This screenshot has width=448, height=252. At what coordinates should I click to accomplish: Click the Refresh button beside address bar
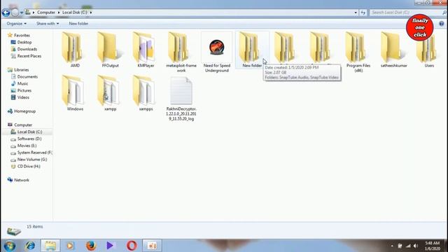[363, 13]
